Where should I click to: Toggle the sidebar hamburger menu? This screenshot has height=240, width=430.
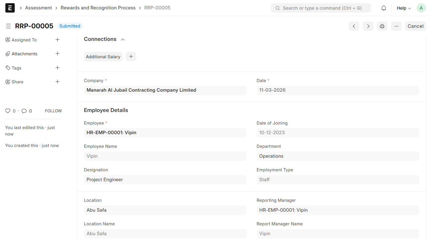tap(8, 26)
